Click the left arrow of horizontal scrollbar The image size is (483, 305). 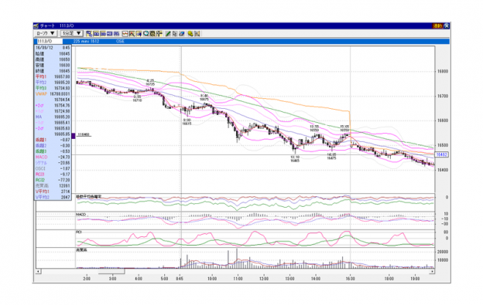point(38,272)
